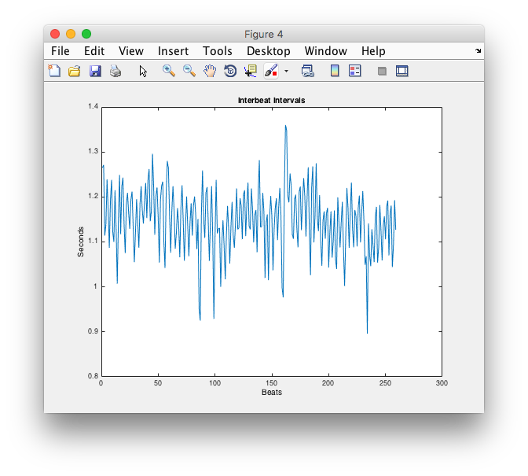Open a file with the folder icon

tap(75, 71)
